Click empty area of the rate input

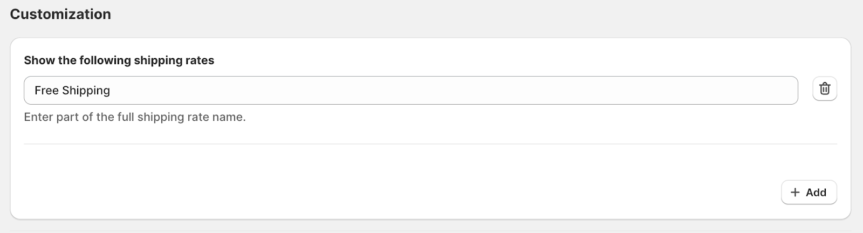(x=485, y=91)
